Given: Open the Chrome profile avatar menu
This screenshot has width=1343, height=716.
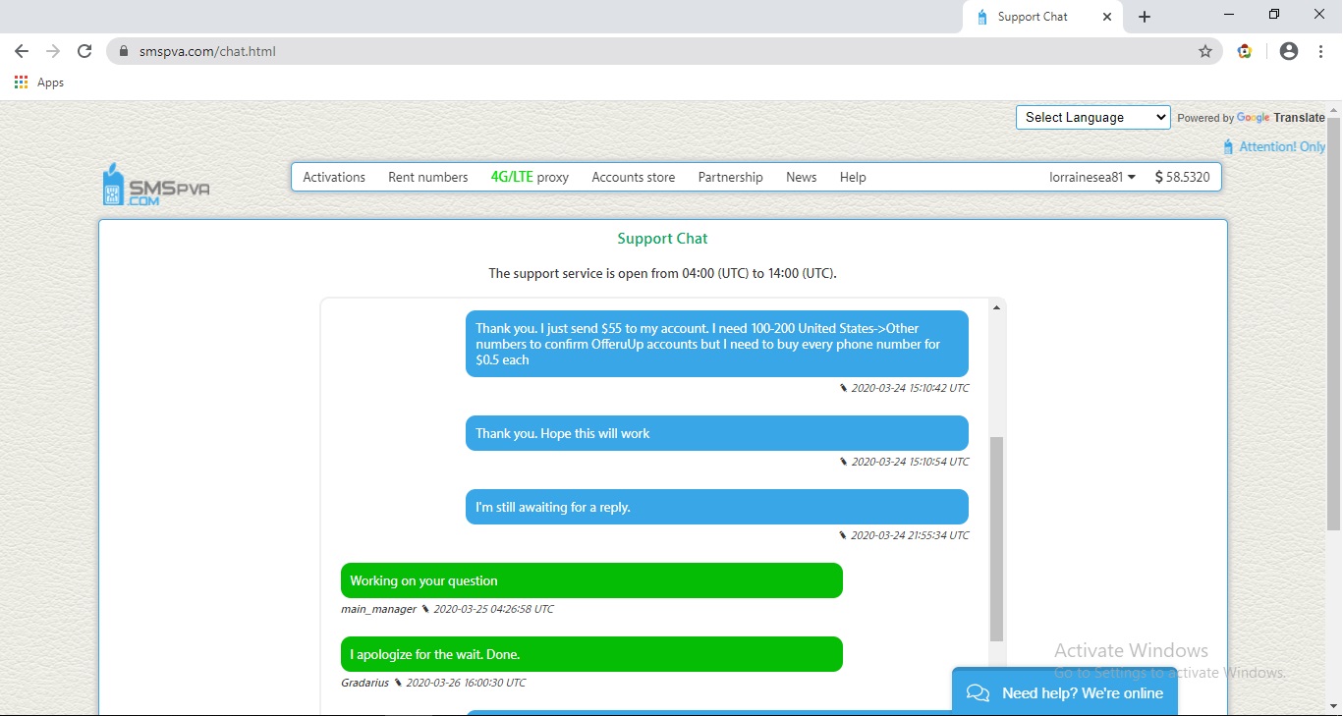Looking at the screenshot, I should [1289, 51].
